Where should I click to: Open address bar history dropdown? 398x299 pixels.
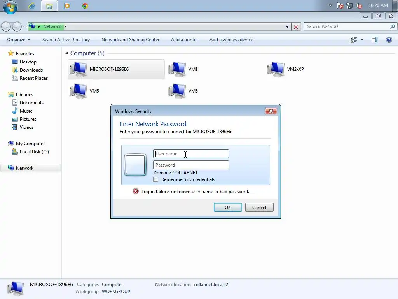point(287,27)
